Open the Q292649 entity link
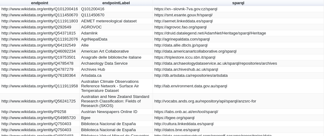This screenshot has height=136, width=324. 36,27
